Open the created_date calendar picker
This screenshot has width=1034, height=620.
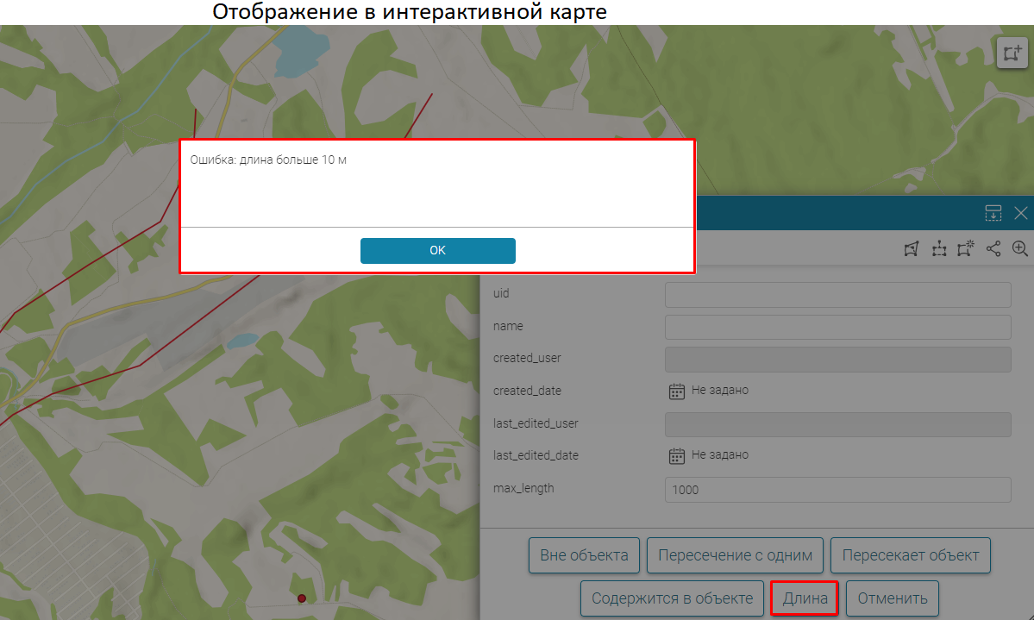point(677,391)
